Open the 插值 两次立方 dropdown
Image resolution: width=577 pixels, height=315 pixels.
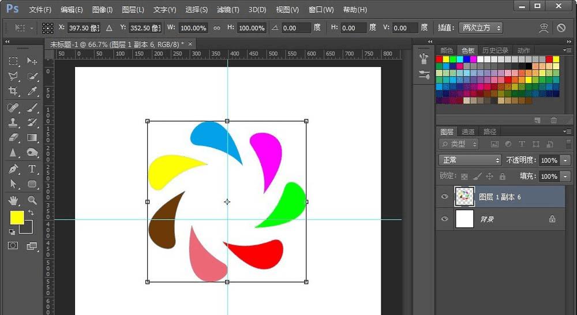point(482,28)
